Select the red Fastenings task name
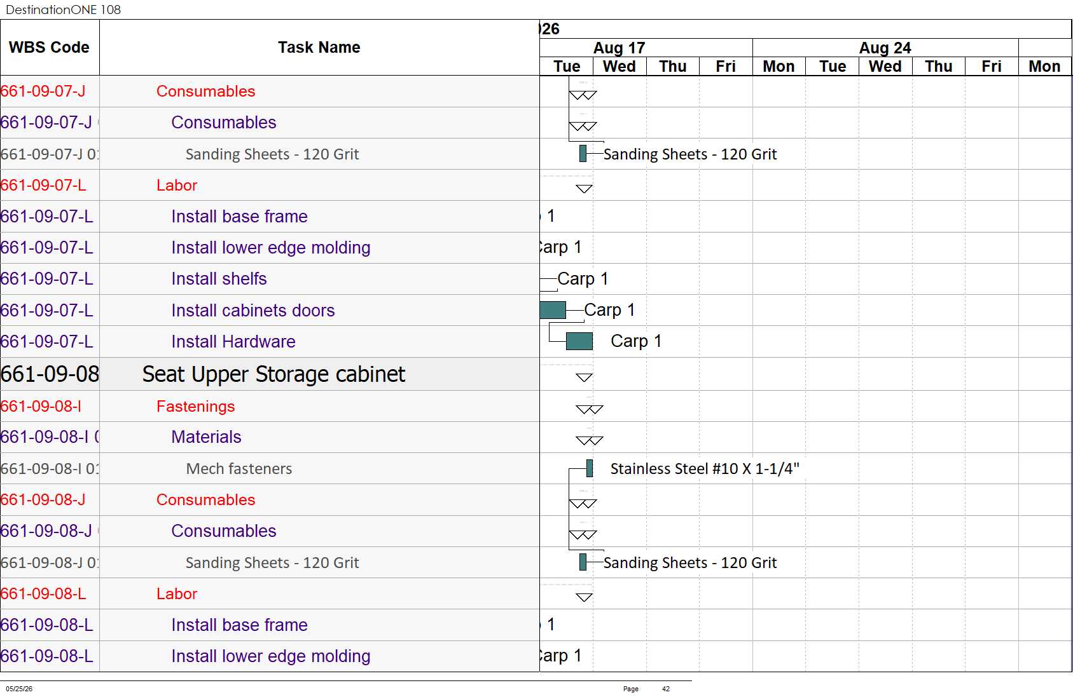Screen dimensions: 1073x697 click(x=196, y=406)
